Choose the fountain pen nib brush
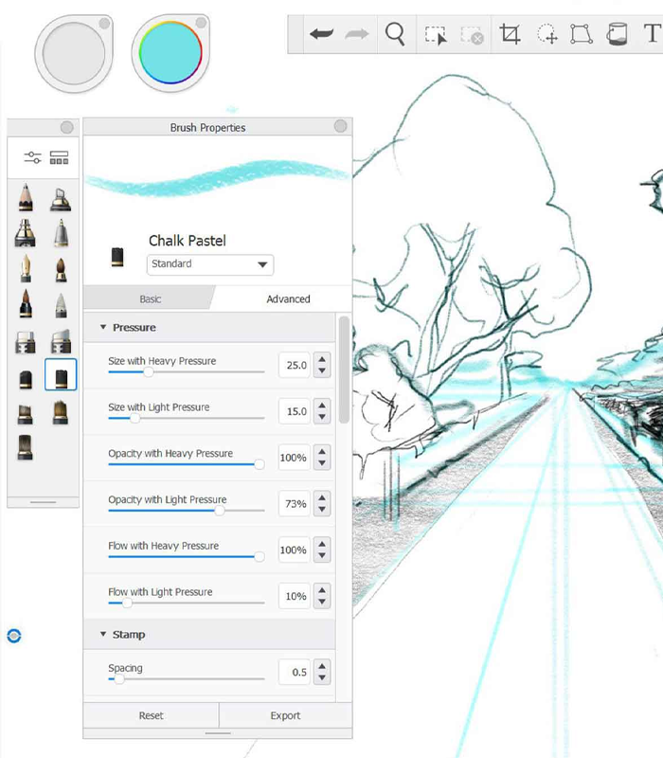The width and height of the screenshot is (663, 758). pos(26,268)
